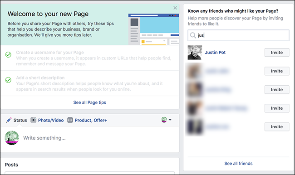Click the Posts section heading
The width and height of the screenshot is (295, 175).
11,165
